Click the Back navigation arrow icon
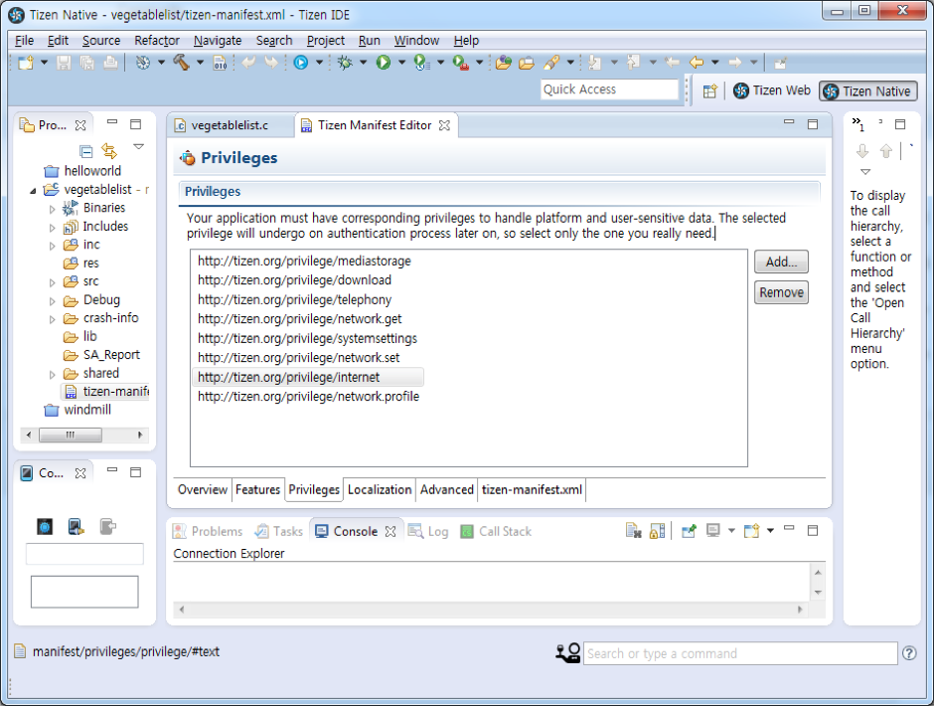 click(x=697, y=62)
